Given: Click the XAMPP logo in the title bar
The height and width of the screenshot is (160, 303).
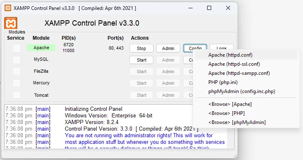Looking at the screenshot, I should [x=8, y=8].
